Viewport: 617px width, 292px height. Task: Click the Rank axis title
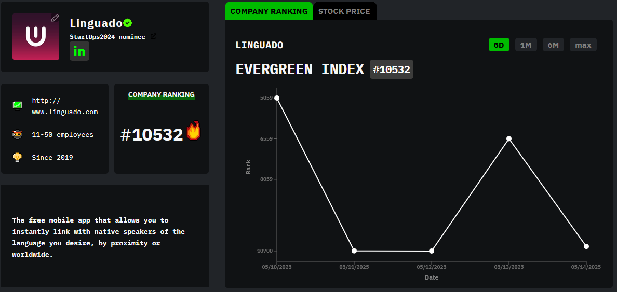tap(248, 167)
